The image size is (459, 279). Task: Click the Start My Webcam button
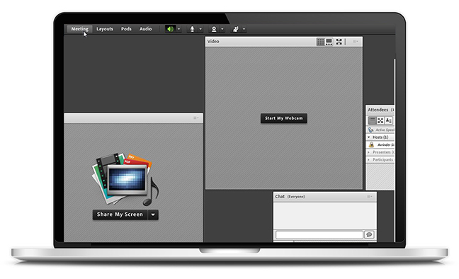click(283, 118)
